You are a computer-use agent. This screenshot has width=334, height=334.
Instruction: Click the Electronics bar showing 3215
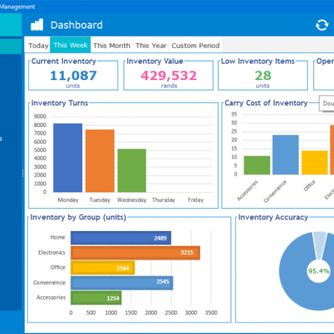135,253
